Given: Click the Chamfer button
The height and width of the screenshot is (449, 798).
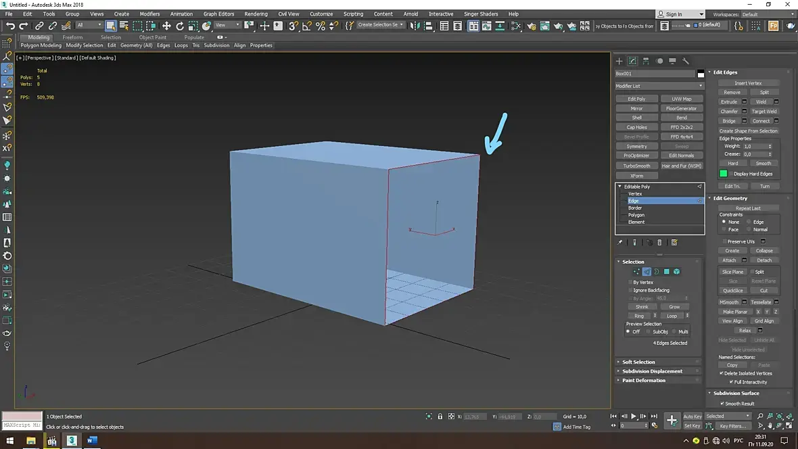Looking at the screenshot, I should click(x=729, y=112).
